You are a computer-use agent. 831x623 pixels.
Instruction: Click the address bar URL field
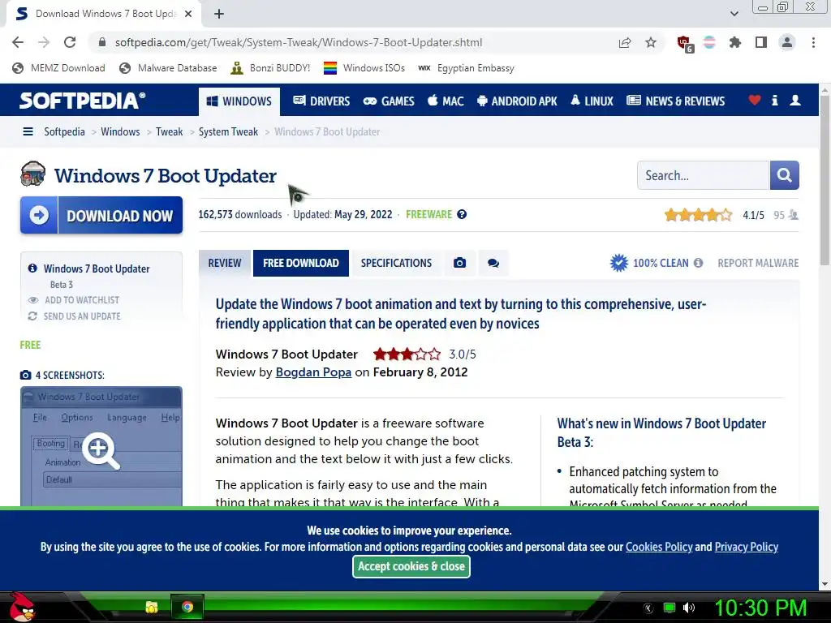299,42
